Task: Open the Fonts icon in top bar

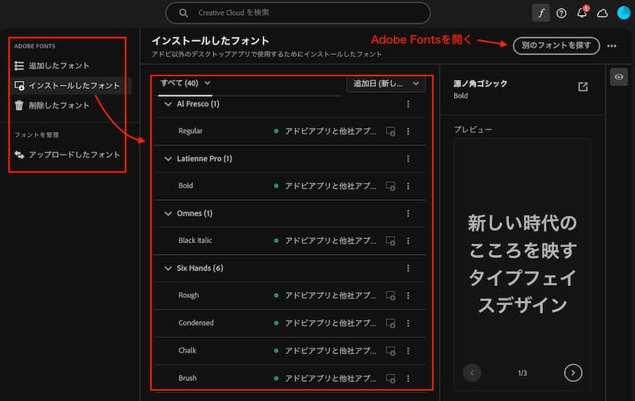Action: pyautogui.click(x=541, y=13)
